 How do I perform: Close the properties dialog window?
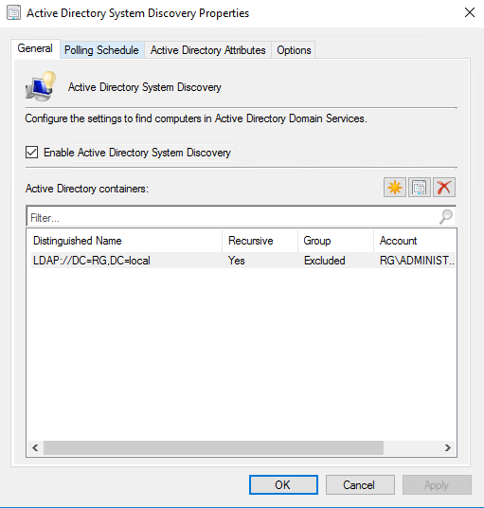pos(470,13)
